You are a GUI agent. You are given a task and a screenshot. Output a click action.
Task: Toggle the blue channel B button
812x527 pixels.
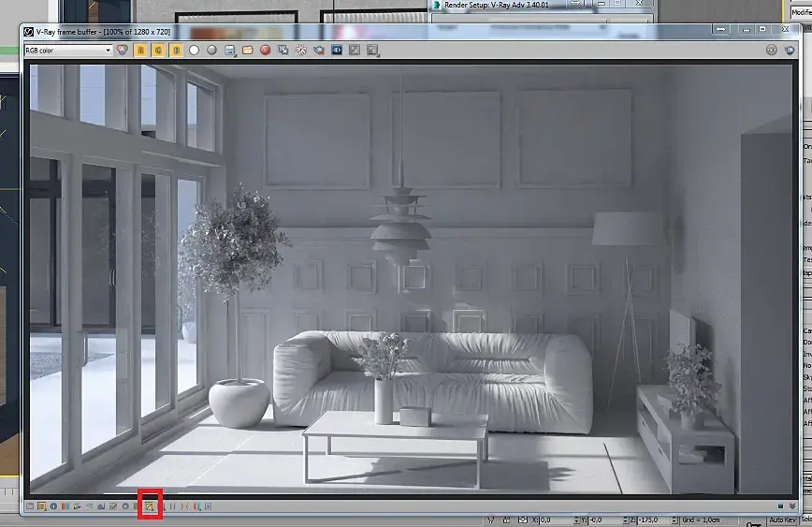coord(176,51)
